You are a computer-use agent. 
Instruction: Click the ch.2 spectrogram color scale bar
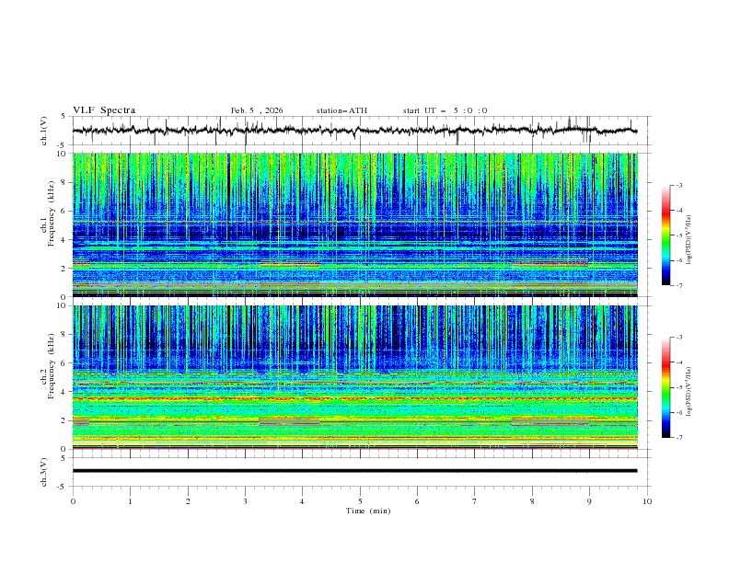(x=666, y=387)
